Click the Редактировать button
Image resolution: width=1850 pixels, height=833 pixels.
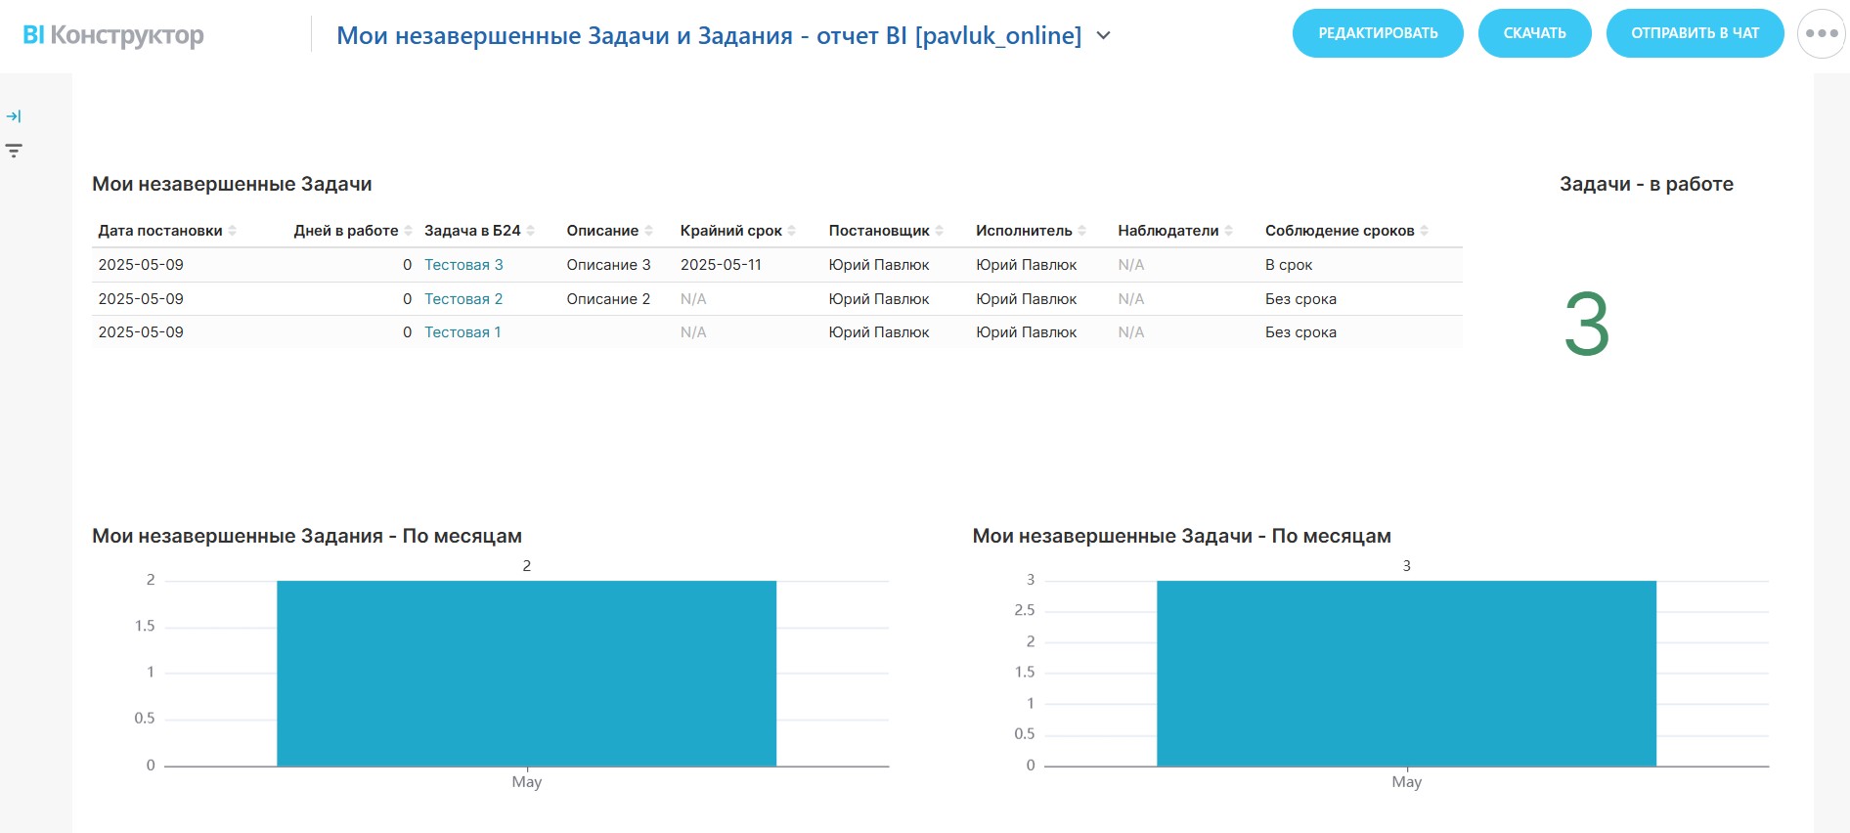(1377, 33)
